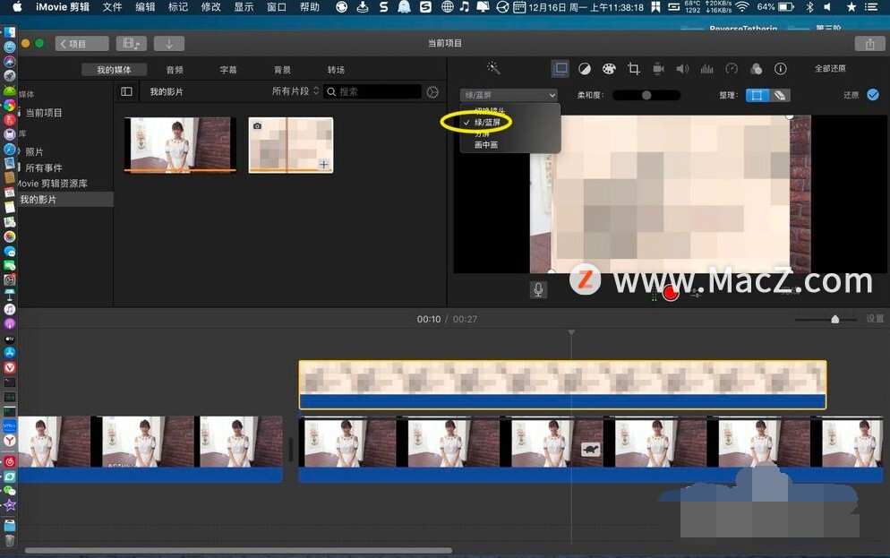The image size is (890, 558).
Task: Open the 窗口 menu in menu bar
Action: [x=277, y=7]
